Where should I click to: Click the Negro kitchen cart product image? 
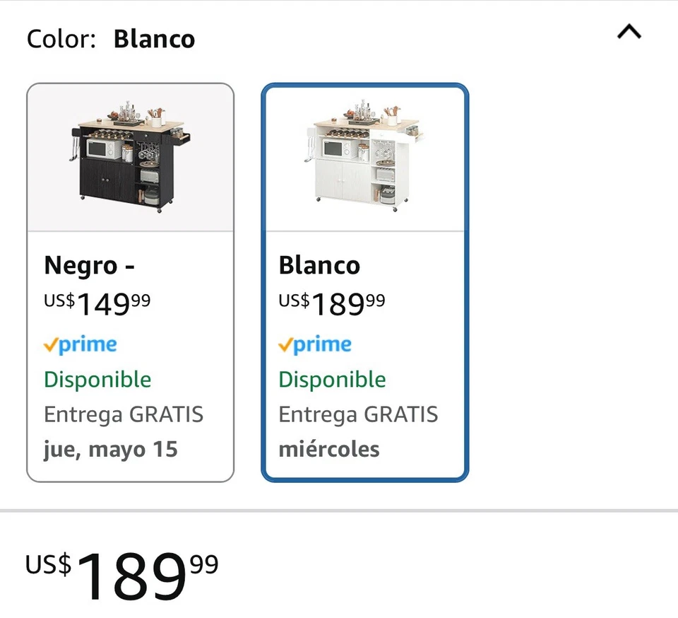(130, 156)
